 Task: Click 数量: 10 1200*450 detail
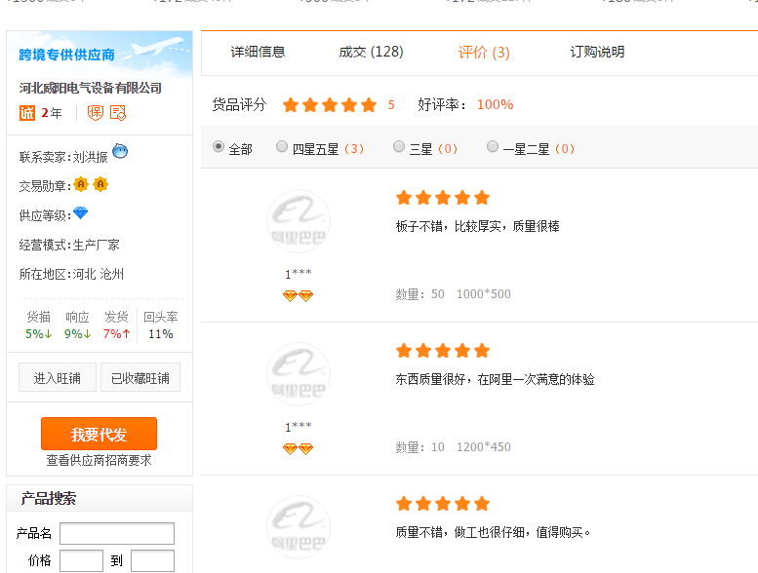click(x=453, y=447)
